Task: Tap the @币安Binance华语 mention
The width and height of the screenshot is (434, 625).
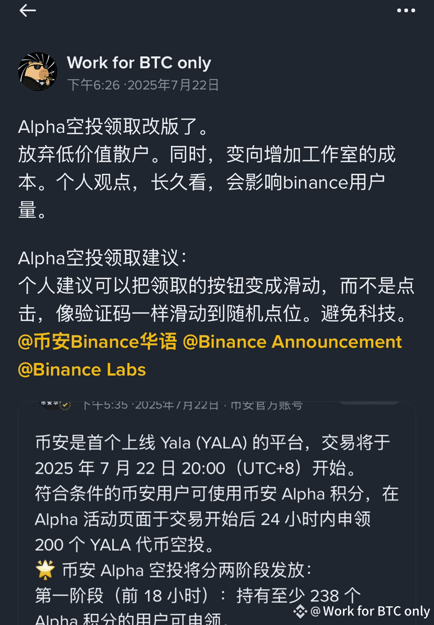Action: coord(97,342)
